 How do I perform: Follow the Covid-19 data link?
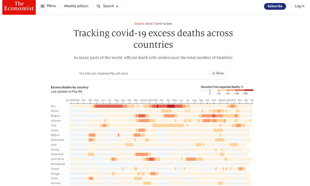(x=163, y=24)
